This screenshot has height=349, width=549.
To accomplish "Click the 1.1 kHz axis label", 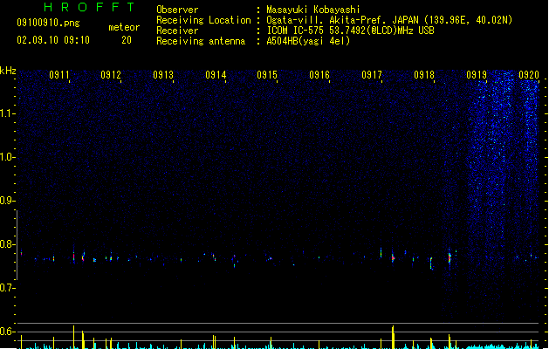I will tap(7, 113).
